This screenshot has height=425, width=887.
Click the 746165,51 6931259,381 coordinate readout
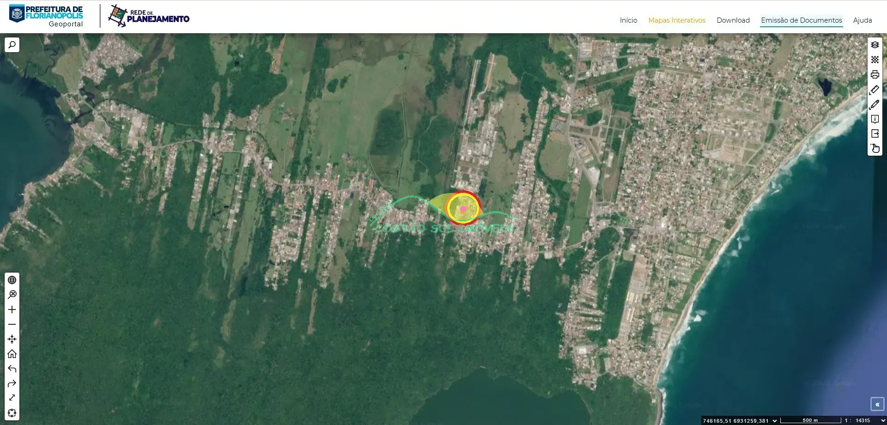[735, 421]
